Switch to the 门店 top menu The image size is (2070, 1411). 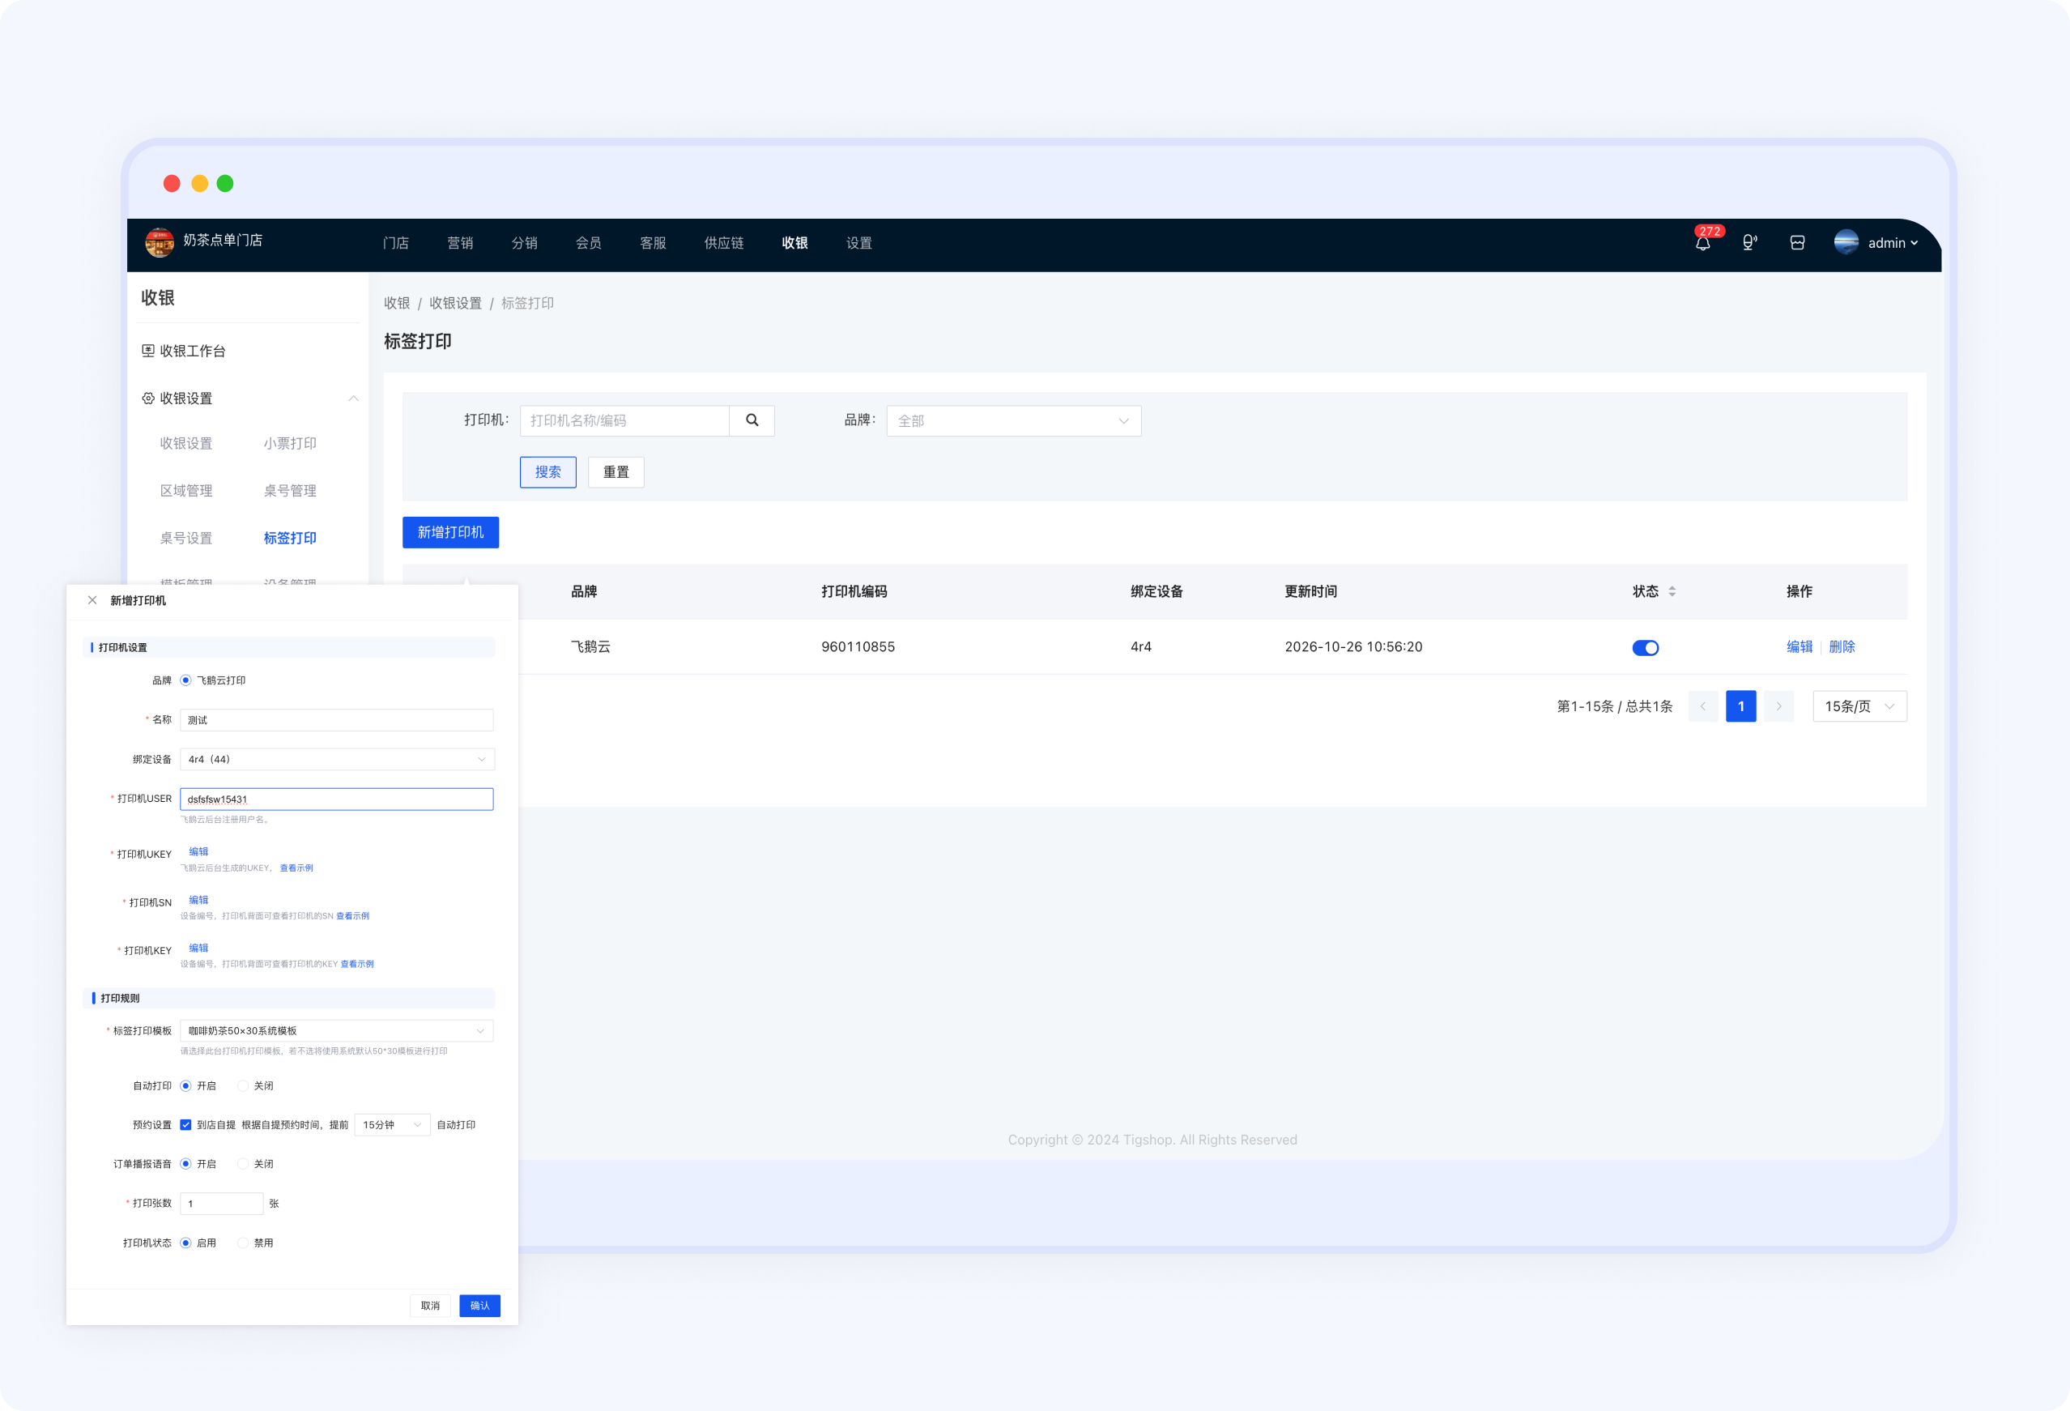click(395, 243)
